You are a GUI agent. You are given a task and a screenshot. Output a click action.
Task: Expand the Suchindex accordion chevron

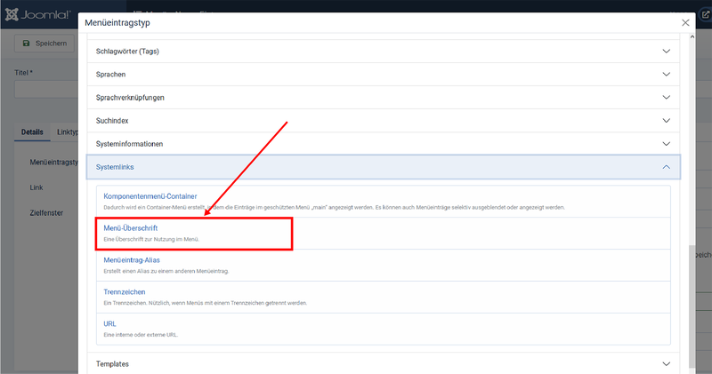click(667, 121)
